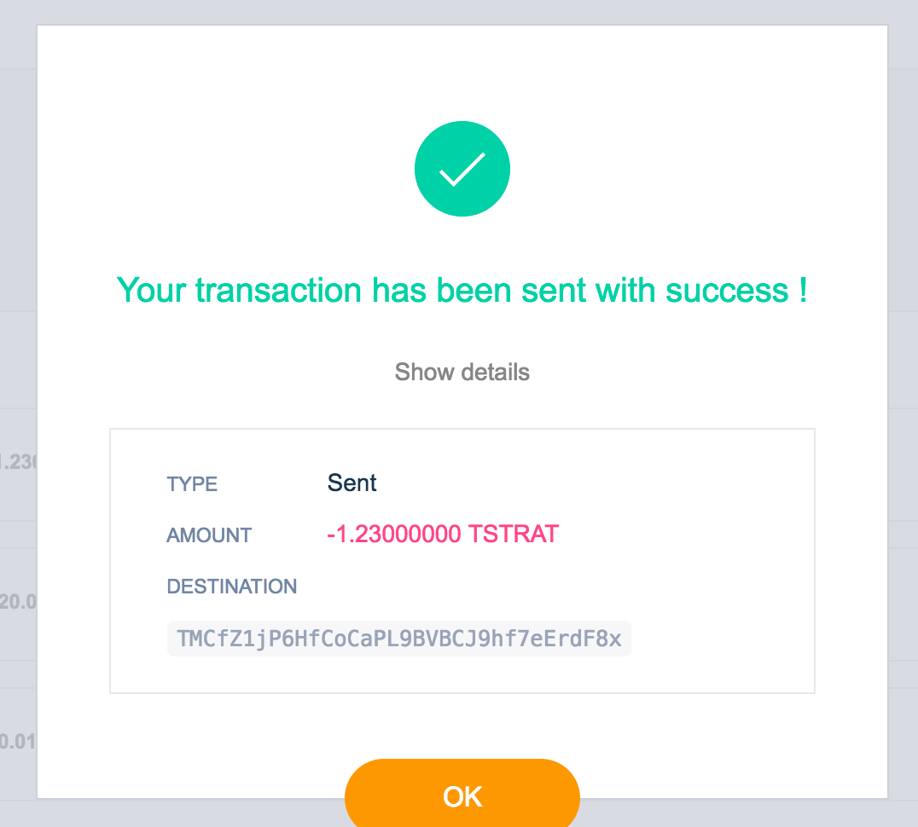Click the destination address TMCfZ1jP6HfCoCaPL9BVBCJ9hf7eErdF8x
This screenshot has width=918, height=827.
pyautogui.click(x=398, y=639)
